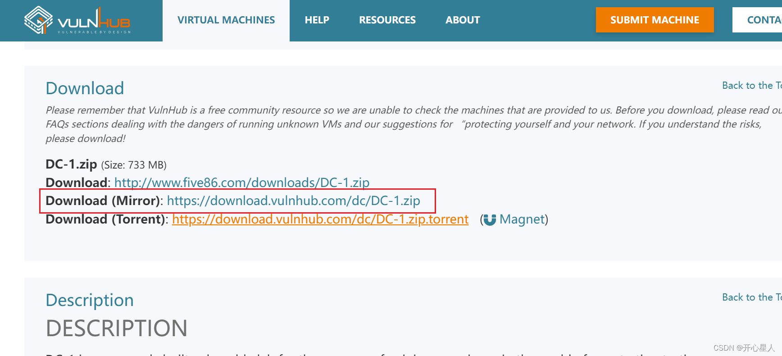Select the blue Description section heading

point(90,300)
